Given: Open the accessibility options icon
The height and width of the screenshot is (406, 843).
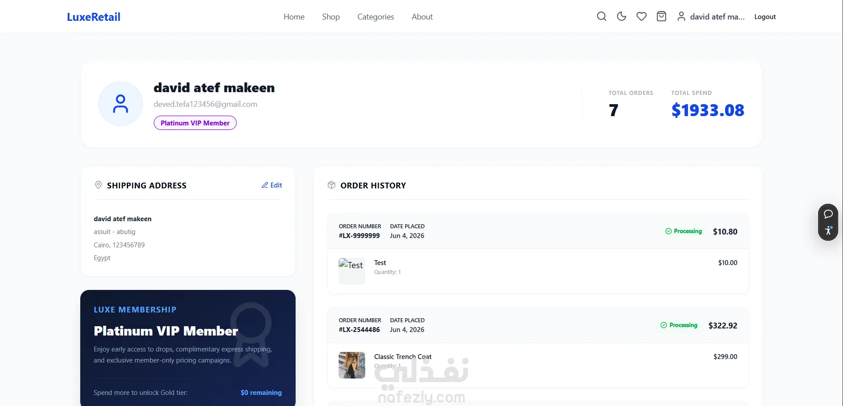Looking at the screenshot, I should [828, 230].
